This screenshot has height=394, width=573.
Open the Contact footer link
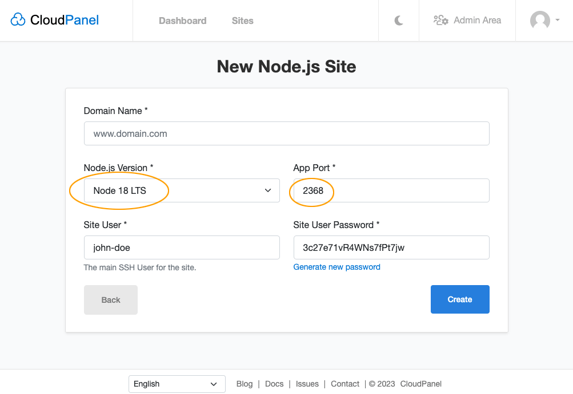point(344,384)
